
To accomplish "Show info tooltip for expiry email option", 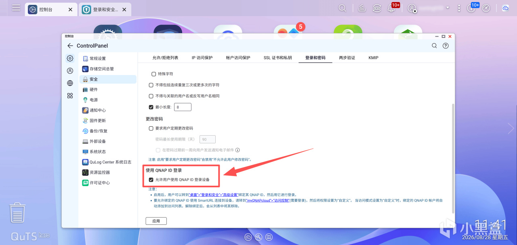I will [x=237, y=150].
